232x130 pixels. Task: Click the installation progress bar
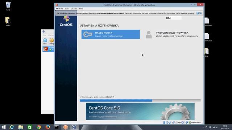pyautogui.click(x=140, y=100)
